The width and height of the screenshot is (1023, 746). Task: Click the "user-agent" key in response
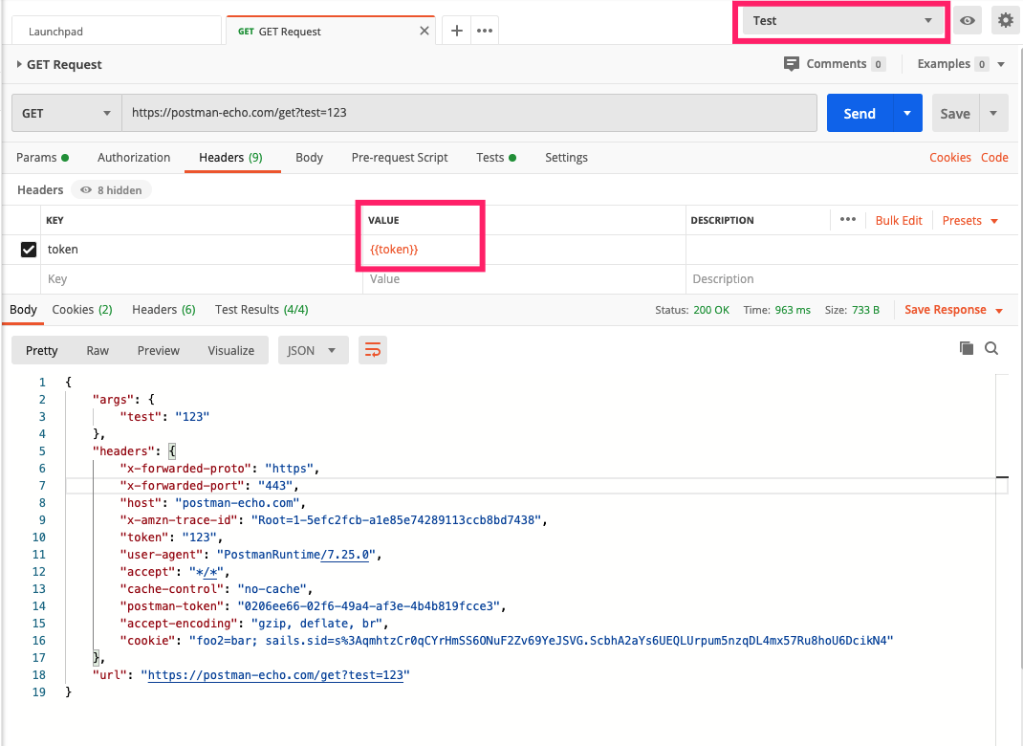point(162,555)
